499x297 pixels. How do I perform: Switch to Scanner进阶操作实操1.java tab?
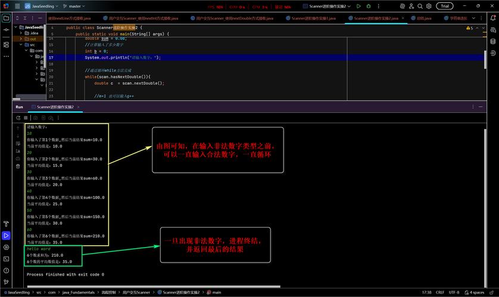311,18
